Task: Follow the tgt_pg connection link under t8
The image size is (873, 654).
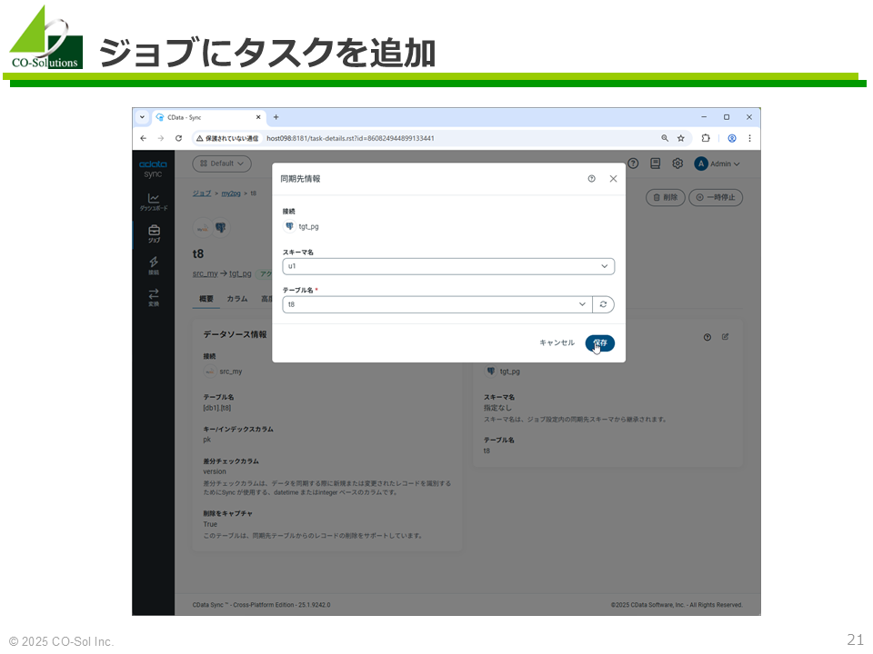Action: [x=240, y=273]
